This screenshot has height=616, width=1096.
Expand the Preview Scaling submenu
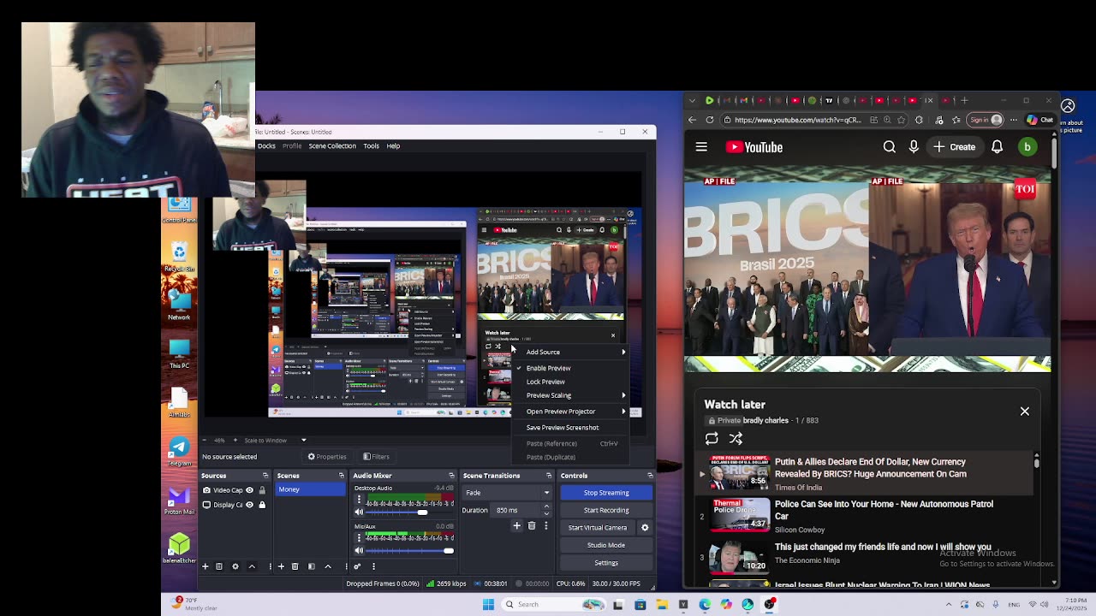[x=570, y=395]
